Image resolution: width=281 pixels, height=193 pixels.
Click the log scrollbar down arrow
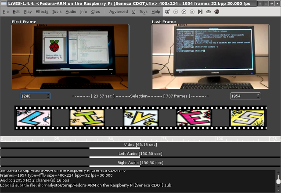(x=278, y=190)
